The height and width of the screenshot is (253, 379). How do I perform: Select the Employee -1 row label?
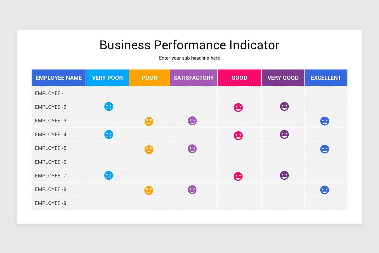coord(51,93)
